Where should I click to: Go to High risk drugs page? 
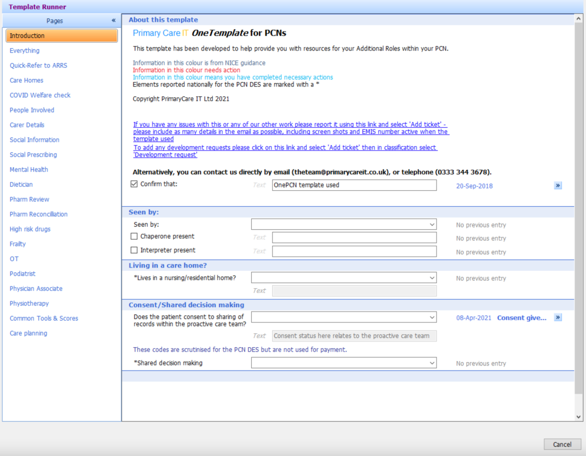(x=30, y=229)
